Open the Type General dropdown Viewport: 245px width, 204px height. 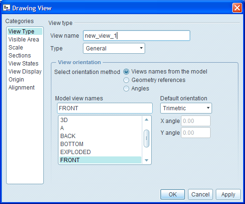coord(114,49)
